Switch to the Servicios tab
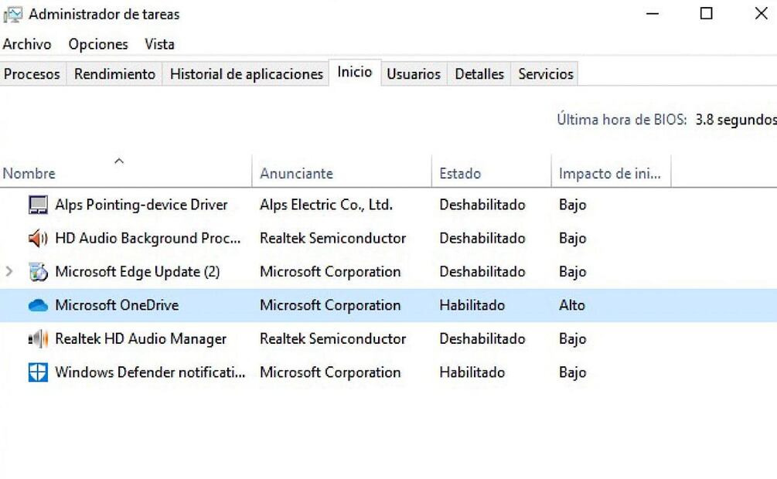Image resolution: width=777 pixels, height=479 pixels. (546, 74)
